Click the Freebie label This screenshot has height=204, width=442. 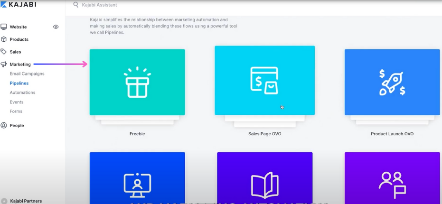(x=137, y=134)
